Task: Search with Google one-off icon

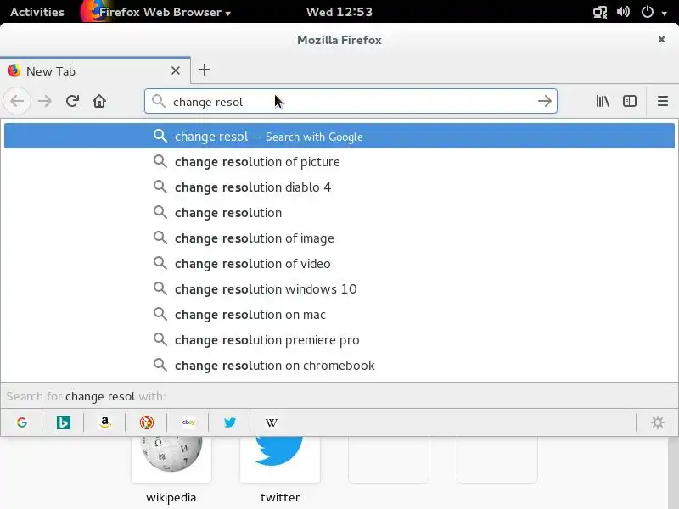Action: 22,422
